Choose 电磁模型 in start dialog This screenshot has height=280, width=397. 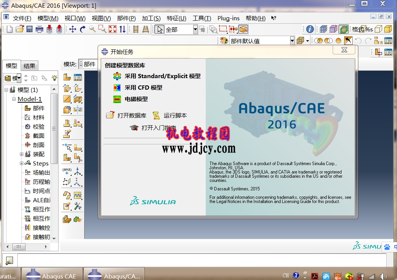[136, 99]
